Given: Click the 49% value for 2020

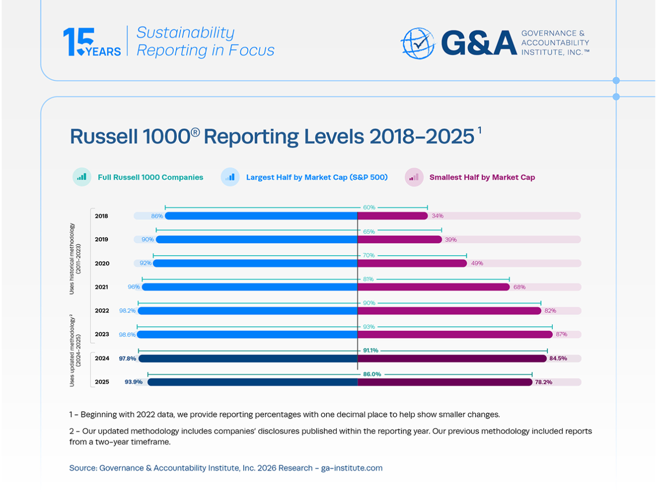Looking at the screenshot, I should tap(477, 263).
